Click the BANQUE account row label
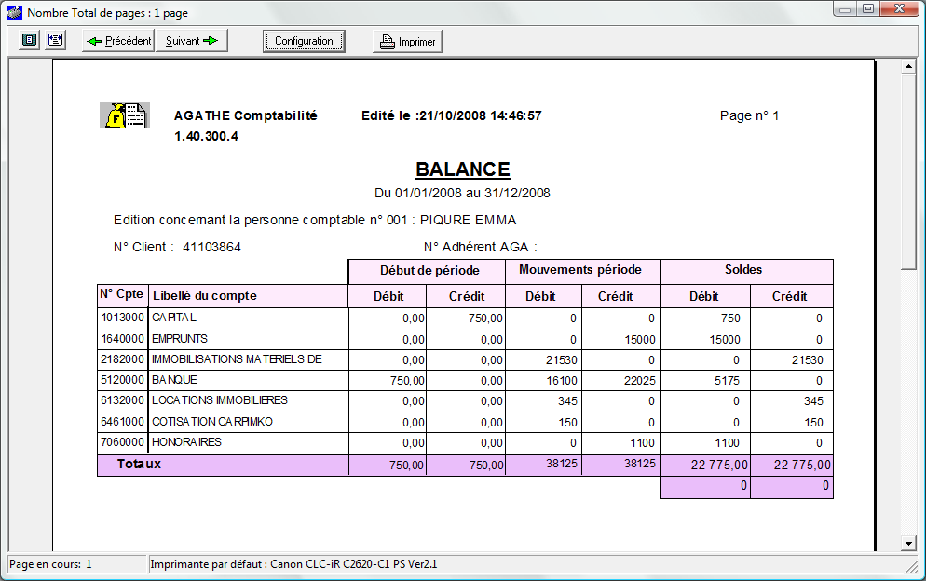 coord(175,380)
